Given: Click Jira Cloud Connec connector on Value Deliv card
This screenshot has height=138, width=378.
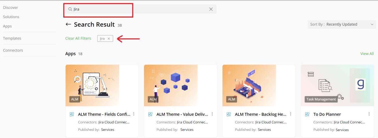Looking at the screenshot, I should pyautogui.click(x=192, y=122).
